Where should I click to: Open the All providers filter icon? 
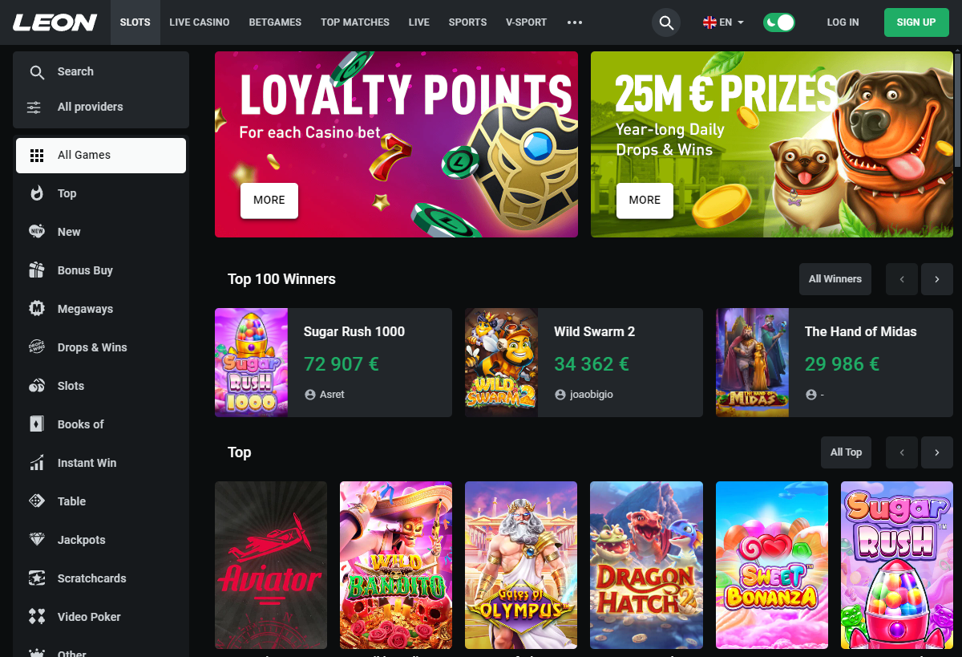[34, 107]
